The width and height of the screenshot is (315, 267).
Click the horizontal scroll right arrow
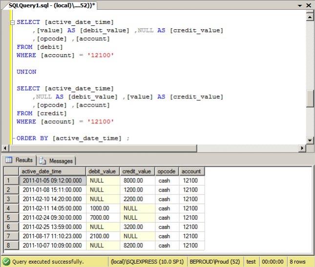point(302,148)
